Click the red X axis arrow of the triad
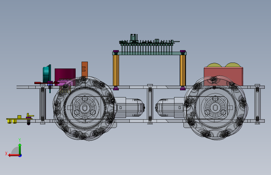Viewport: 271px width, 175px height. (14, 155)
